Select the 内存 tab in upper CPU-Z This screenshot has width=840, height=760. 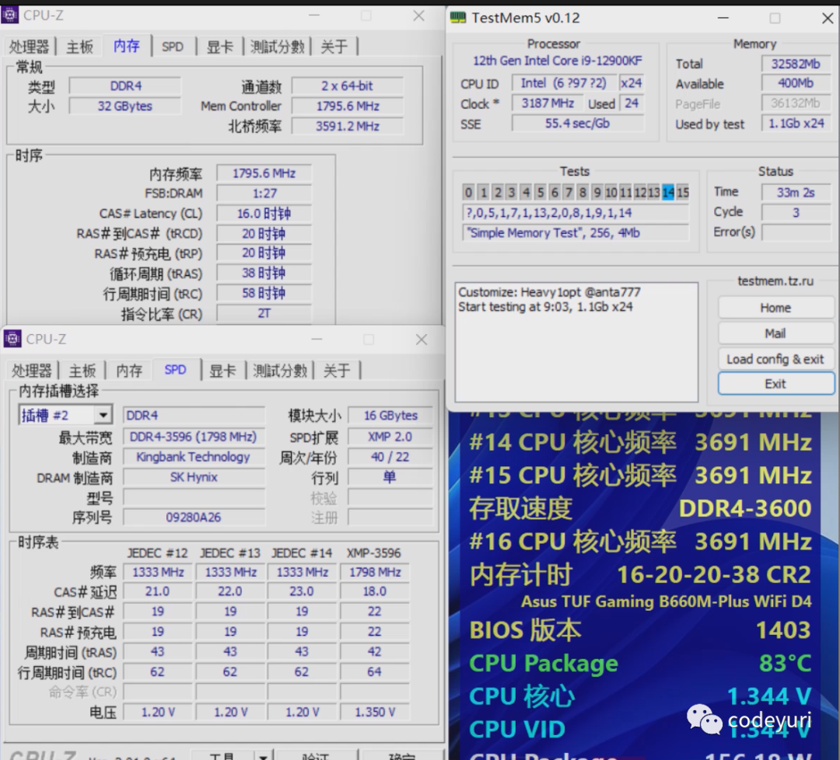127,46
